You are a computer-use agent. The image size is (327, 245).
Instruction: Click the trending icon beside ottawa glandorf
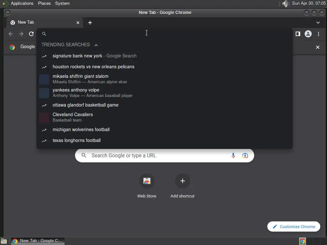click(x=44, y=105)
